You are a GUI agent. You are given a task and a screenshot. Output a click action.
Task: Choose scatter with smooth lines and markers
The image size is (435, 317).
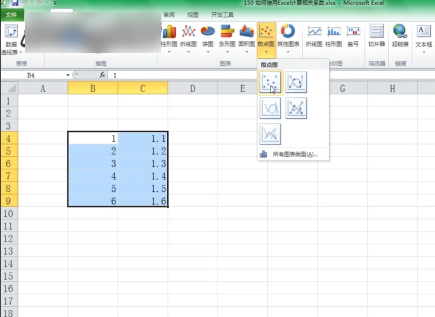tap(296, 82)
